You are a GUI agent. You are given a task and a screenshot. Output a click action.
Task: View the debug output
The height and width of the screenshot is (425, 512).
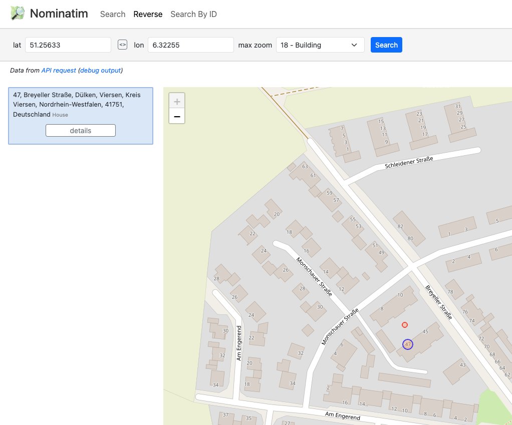click(x=100, y=70)
